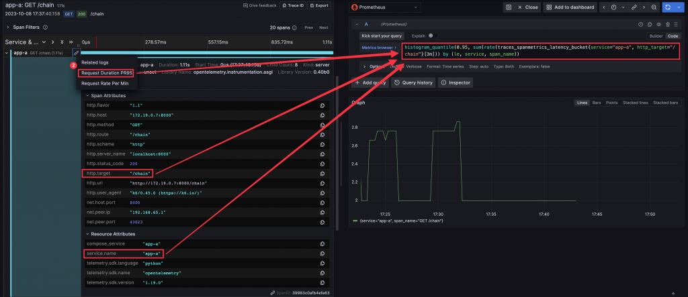Viewport: 688px width, 297px height.
Task: Copy the http.target attribute value
Action: pos(322,174)
